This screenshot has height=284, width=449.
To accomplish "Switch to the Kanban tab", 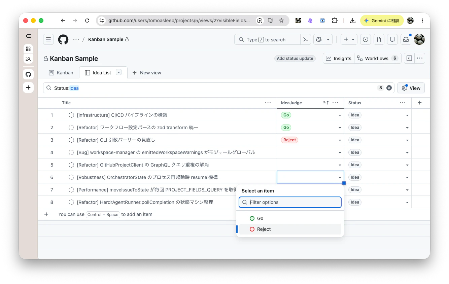I will (x=61, y=72).
